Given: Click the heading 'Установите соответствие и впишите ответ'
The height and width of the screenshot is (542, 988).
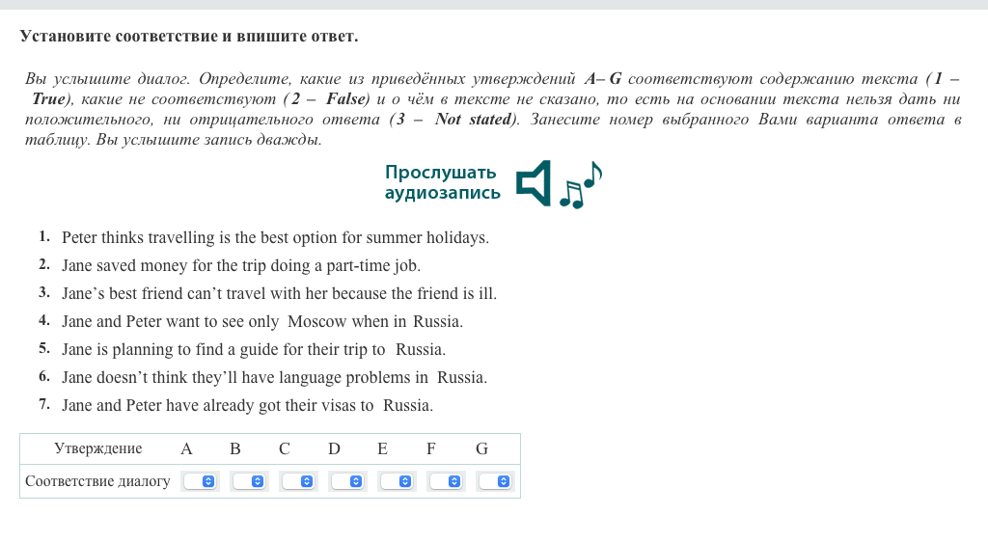Looking at the screenshot, I should (188, 37).
